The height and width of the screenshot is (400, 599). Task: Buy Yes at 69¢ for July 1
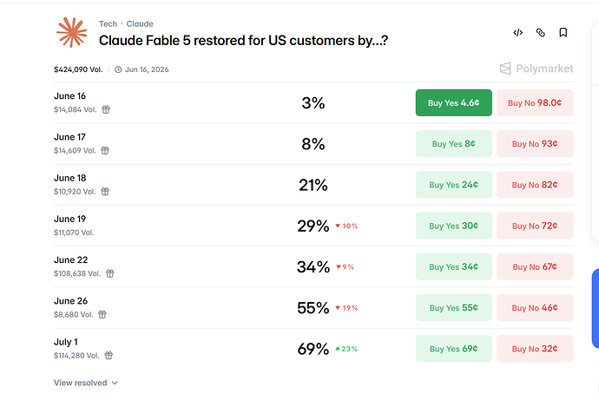(x=453, y=349)
